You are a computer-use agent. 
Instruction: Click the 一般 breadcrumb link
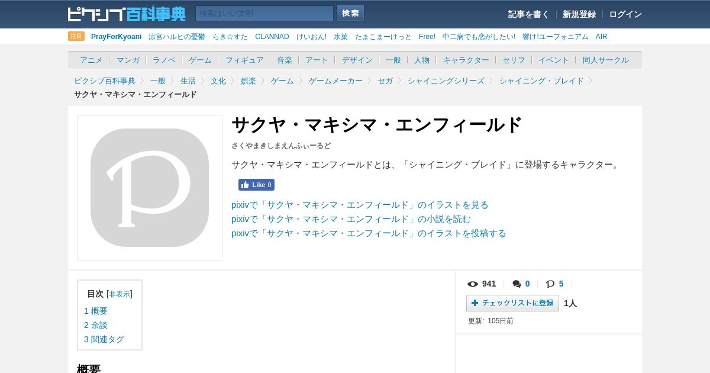click(x=158, y=81)
